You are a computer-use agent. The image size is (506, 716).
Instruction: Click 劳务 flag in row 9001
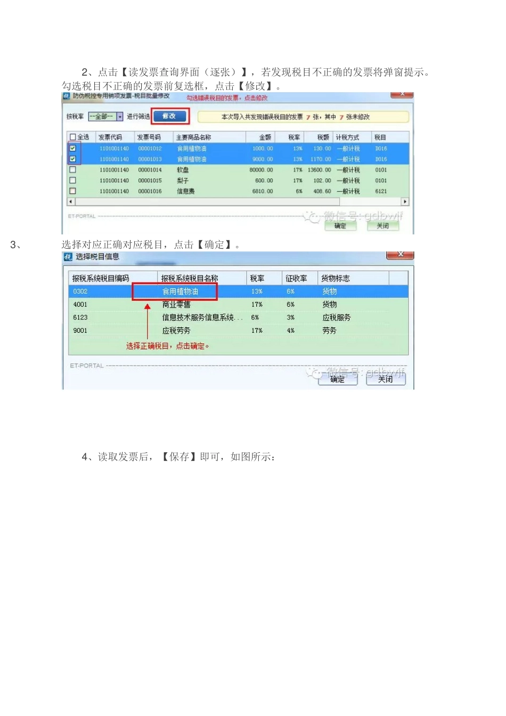329,330
